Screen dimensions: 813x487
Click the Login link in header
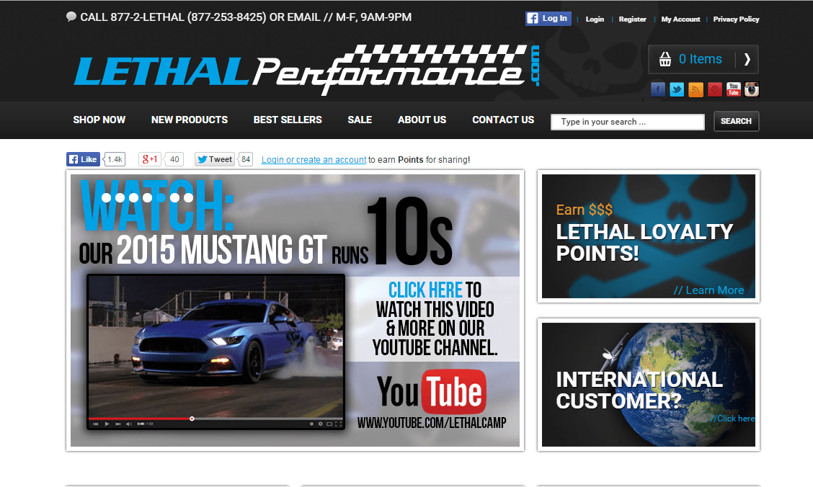[595, 19]
